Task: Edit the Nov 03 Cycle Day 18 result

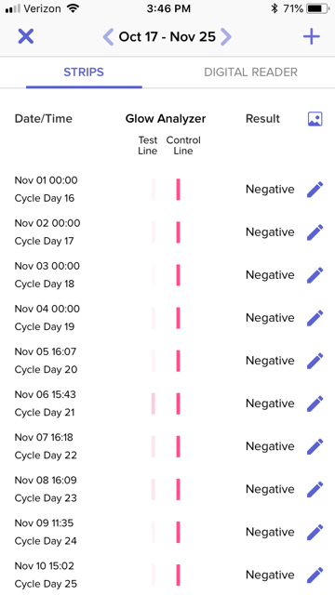Action: [x=315, y=275]
